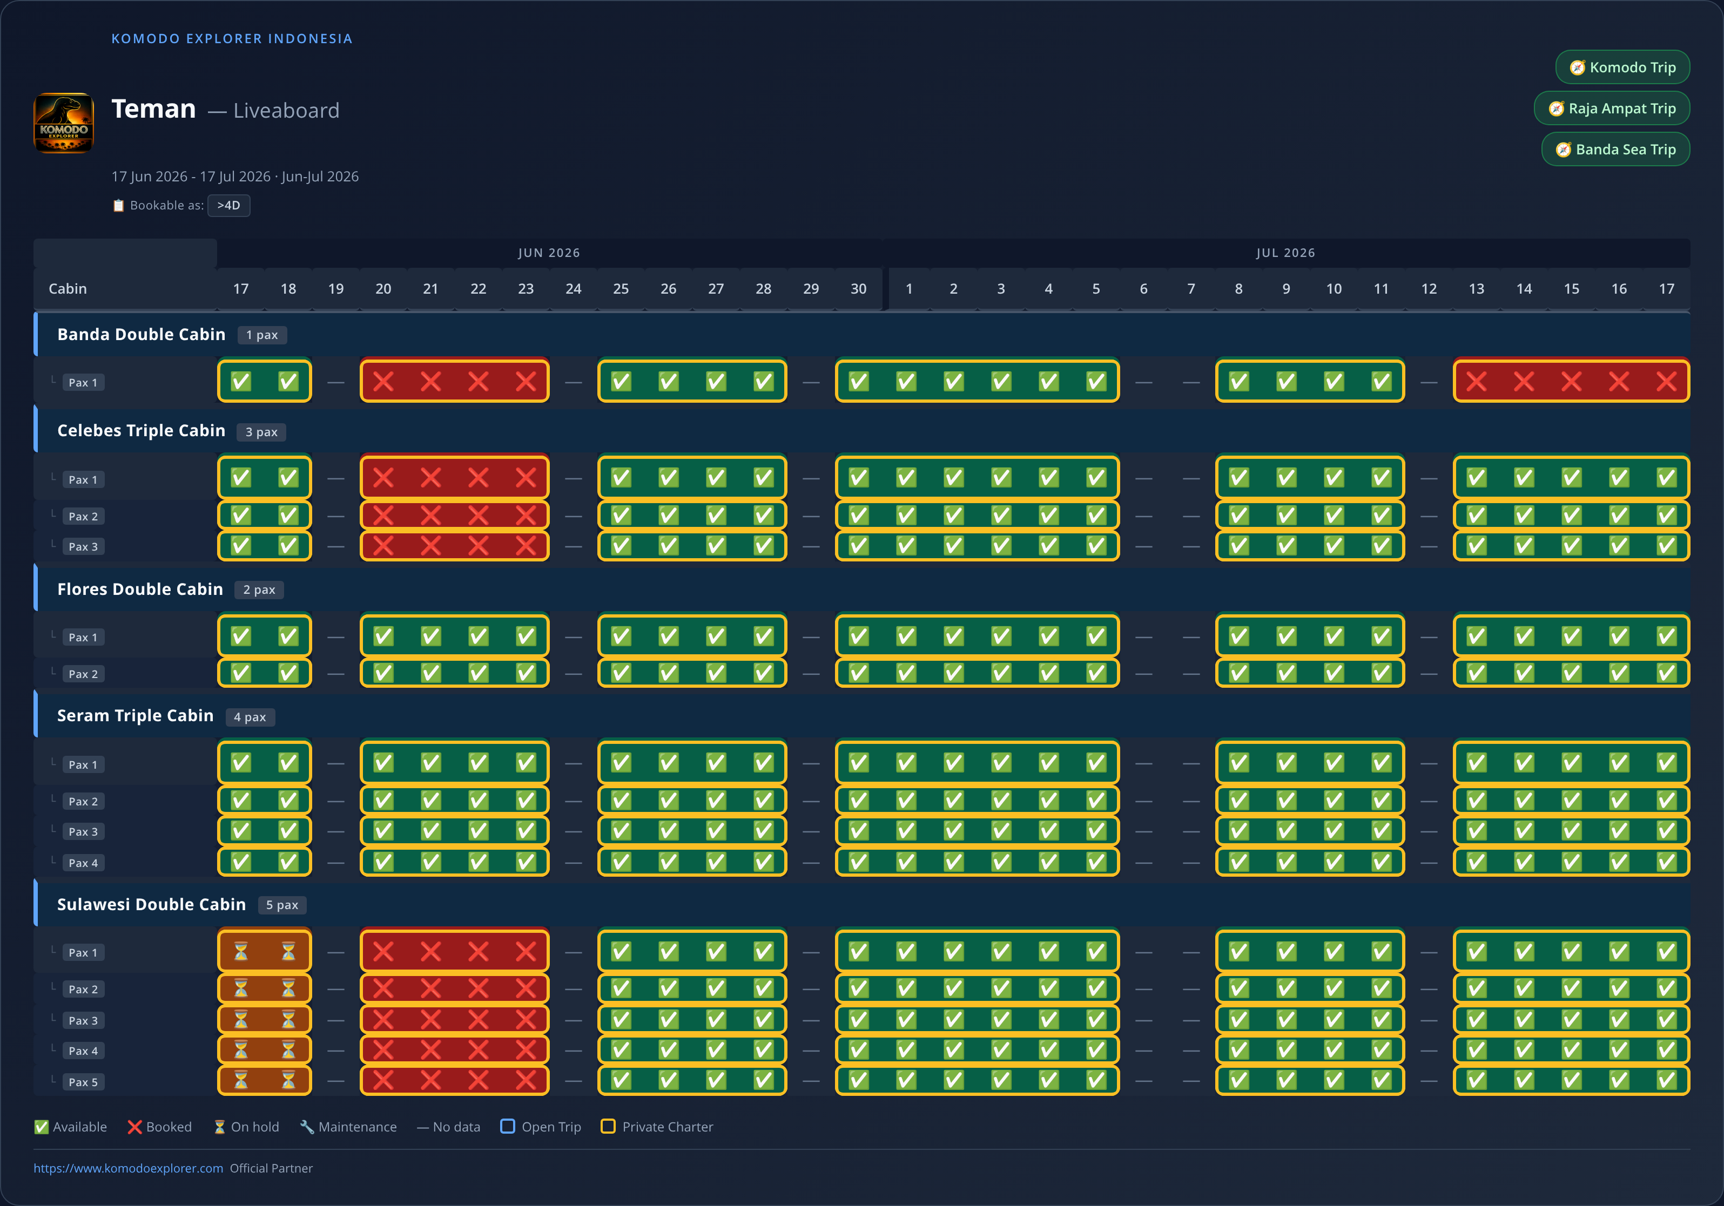Select the 25 June date column header
Viewport: 1724px width, 1206px height.
click(621, 289)
